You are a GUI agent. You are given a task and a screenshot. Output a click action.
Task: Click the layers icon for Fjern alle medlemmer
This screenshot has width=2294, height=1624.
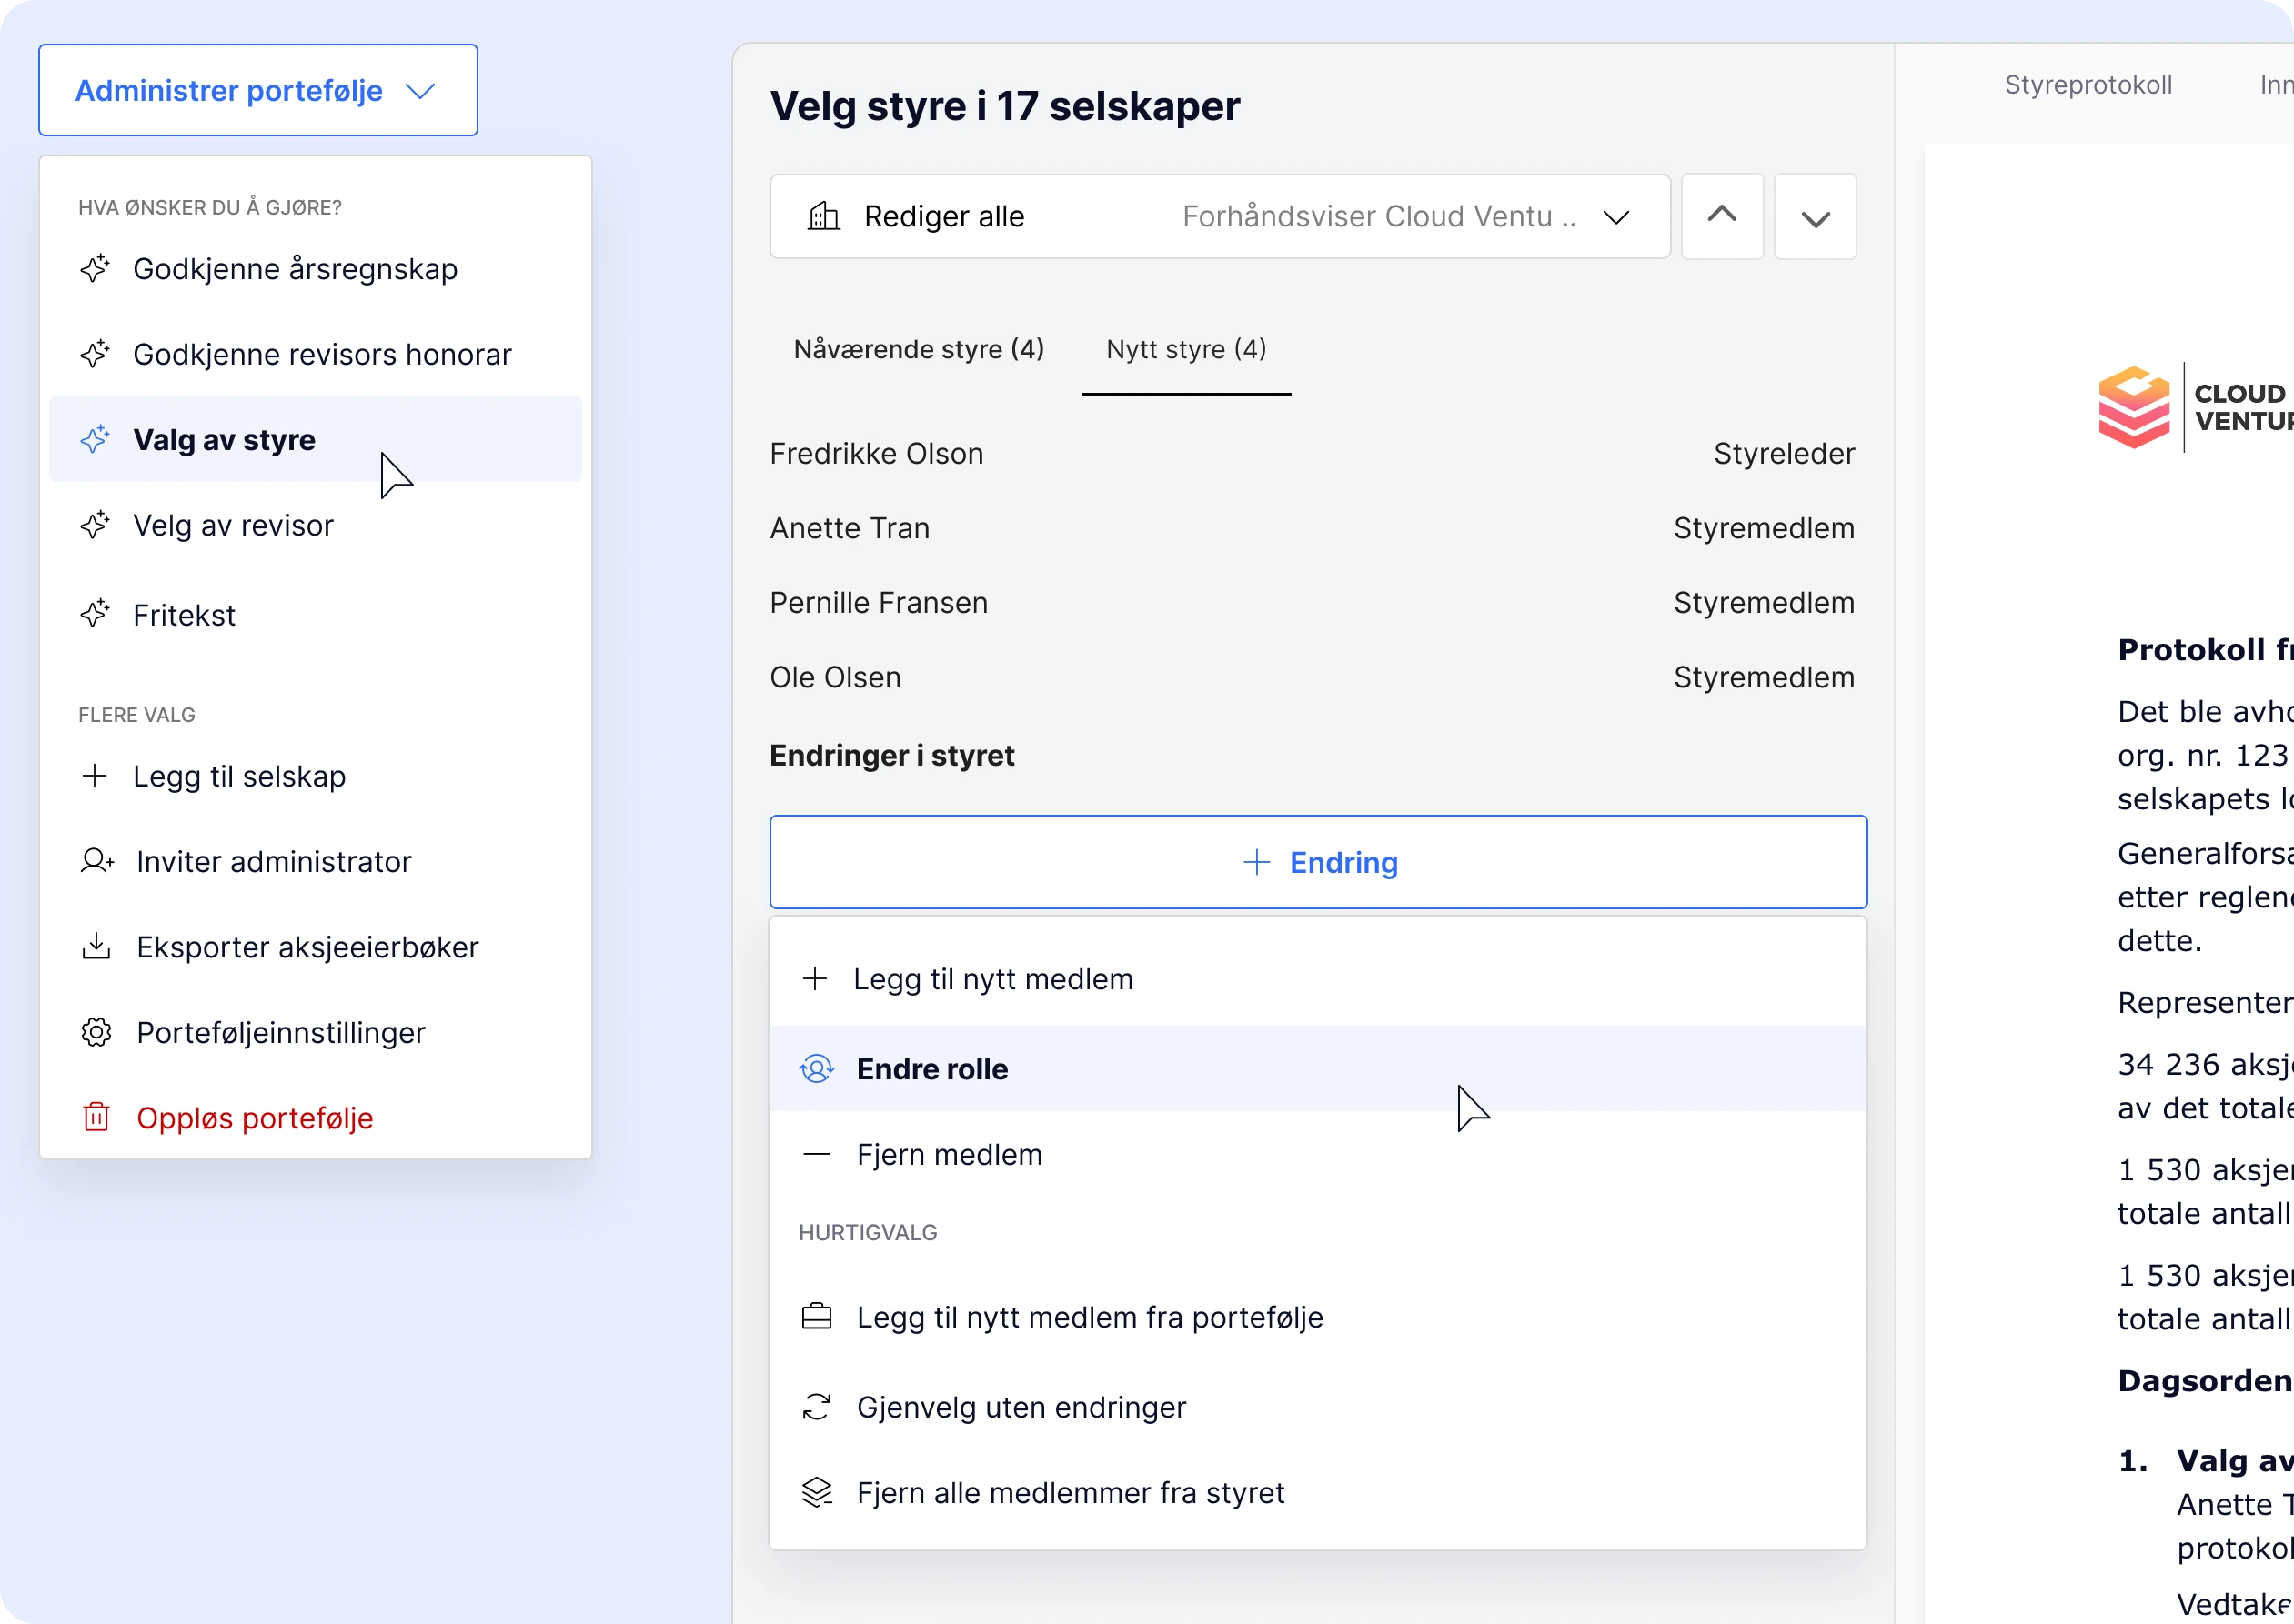click(x=816, y=1492)
